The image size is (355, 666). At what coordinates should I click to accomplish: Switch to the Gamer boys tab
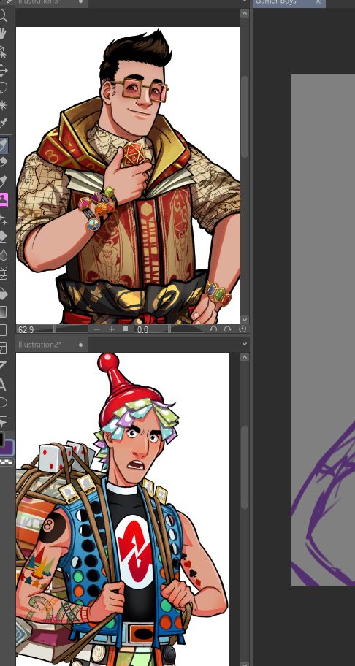(x=289, y=2)
